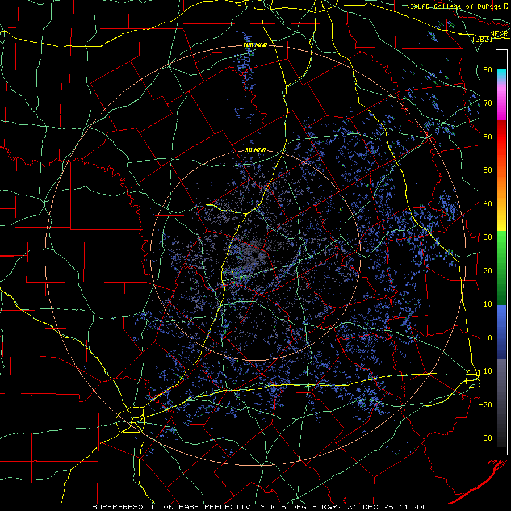Screen dimensions: 511x511
Task: Click the 50 dBZ scale value
Action: click(488, 170)
